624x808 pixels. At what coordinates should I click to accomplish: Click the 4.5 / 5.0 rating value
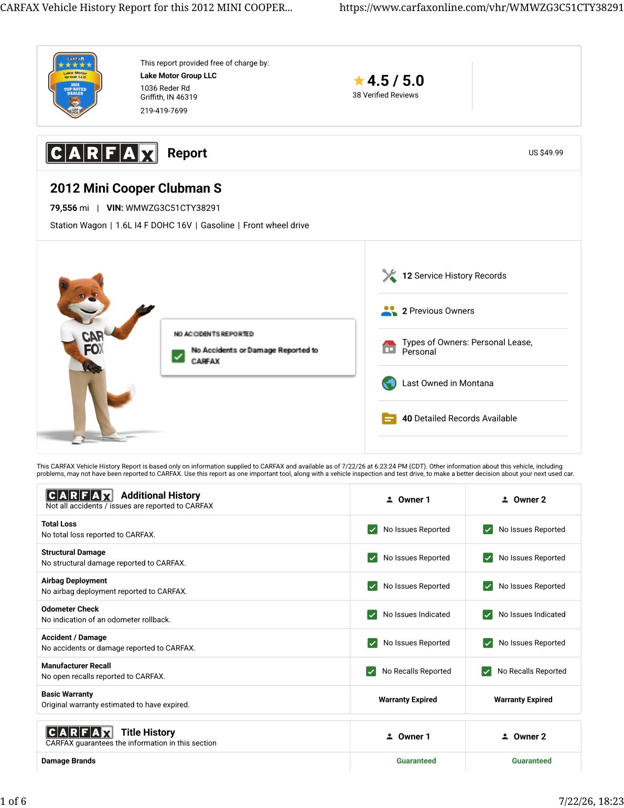[x=395, y=81]
